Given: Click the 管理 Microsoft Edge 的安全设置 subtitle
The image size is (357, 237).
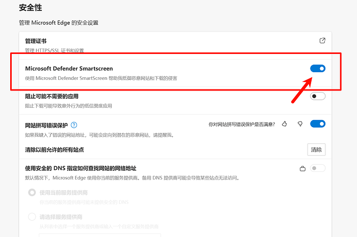Looking at the screenshot, I should tap(59, 23).
